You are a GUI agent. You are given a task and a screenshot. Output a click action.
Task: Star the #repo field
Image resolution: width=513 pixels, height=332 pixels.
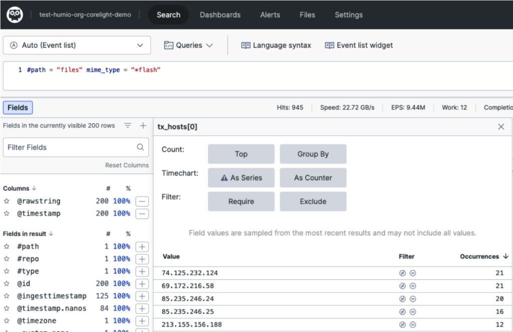point(7,259)
